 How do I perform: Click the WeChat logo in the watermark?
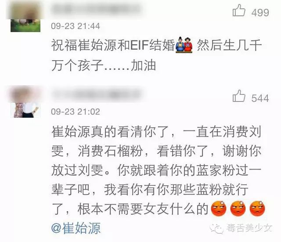(x=216, y=228)
